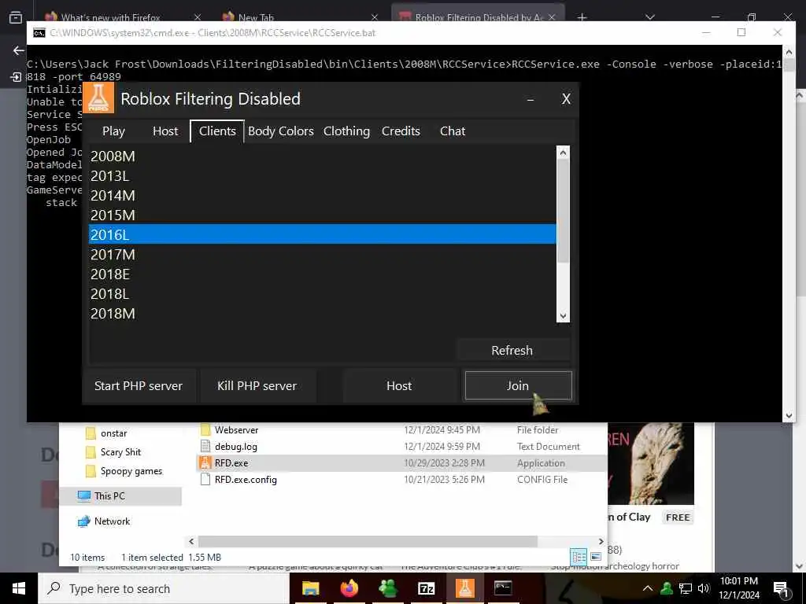Close the Roblox Filtering Disabled window
806x604 pixels.
(x=566, y=99)
